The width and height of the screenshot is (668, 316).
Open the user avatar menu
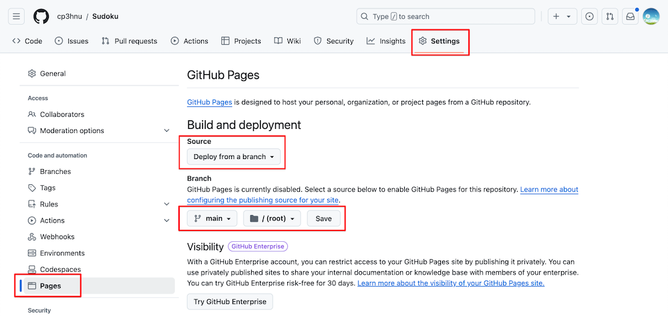[x=651, y=17]
